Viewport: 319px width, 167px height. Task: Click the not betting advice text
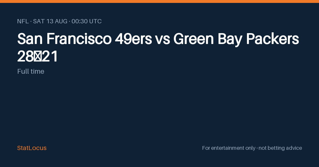coord(280,148)
